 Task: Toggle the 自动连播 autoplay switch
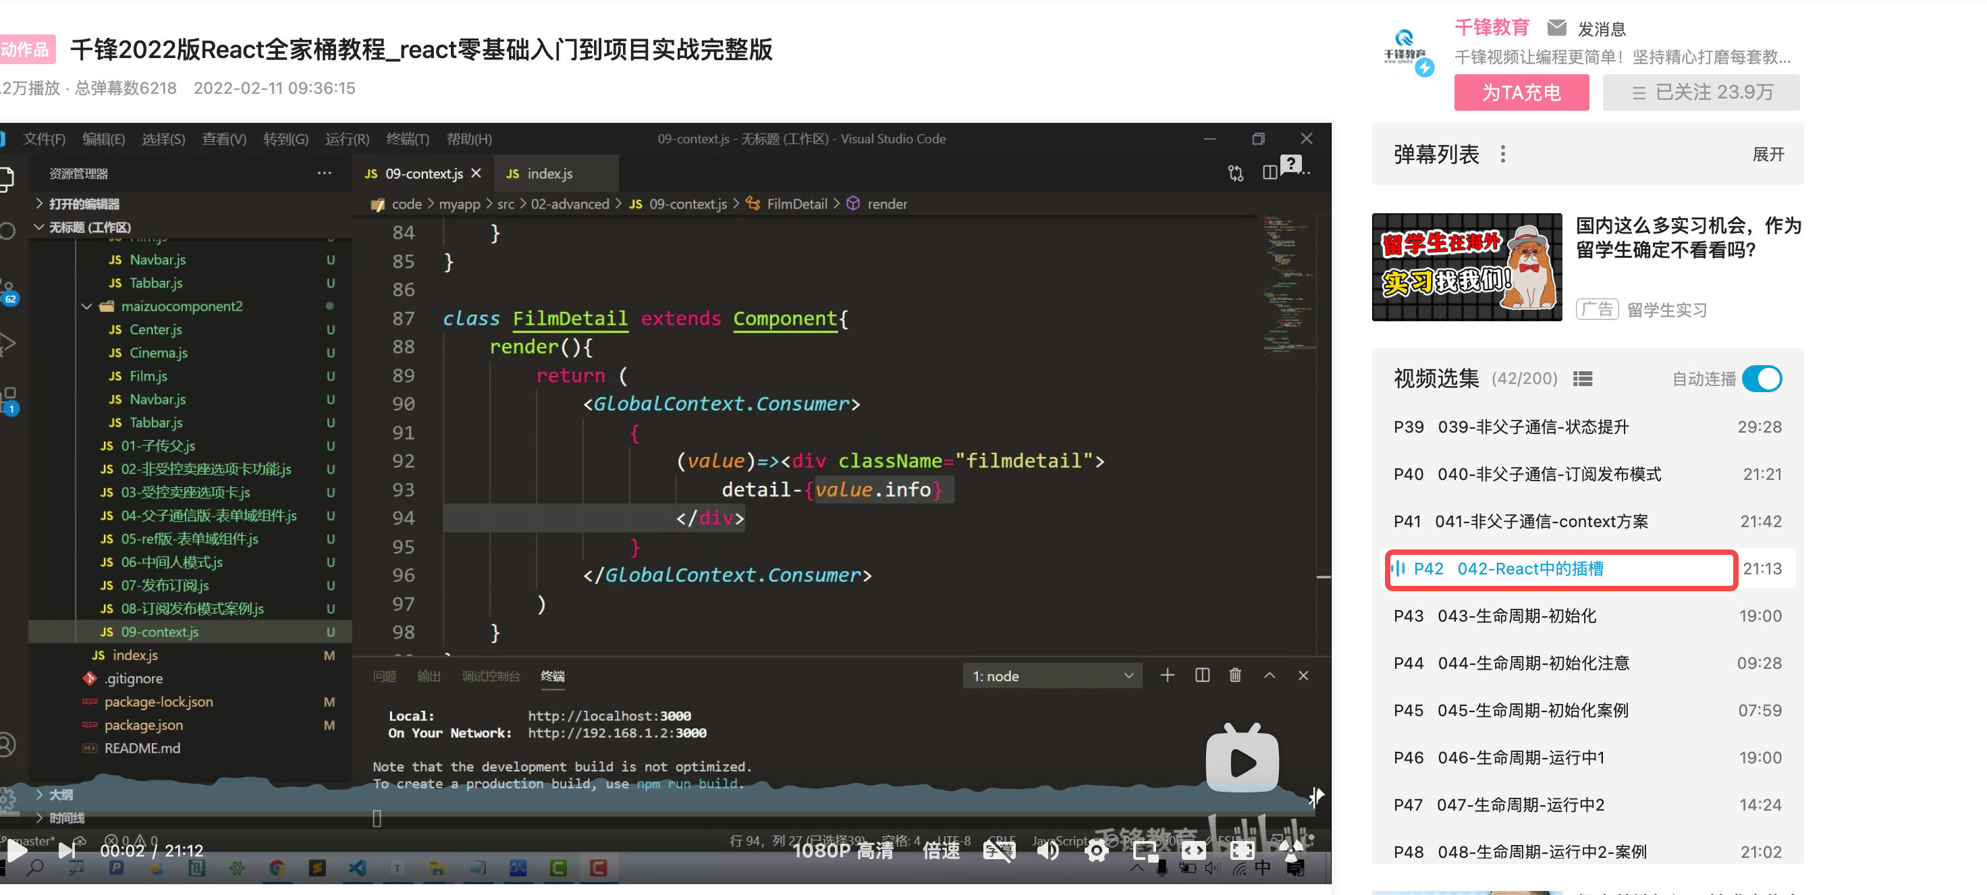[x=1762, y=379]
